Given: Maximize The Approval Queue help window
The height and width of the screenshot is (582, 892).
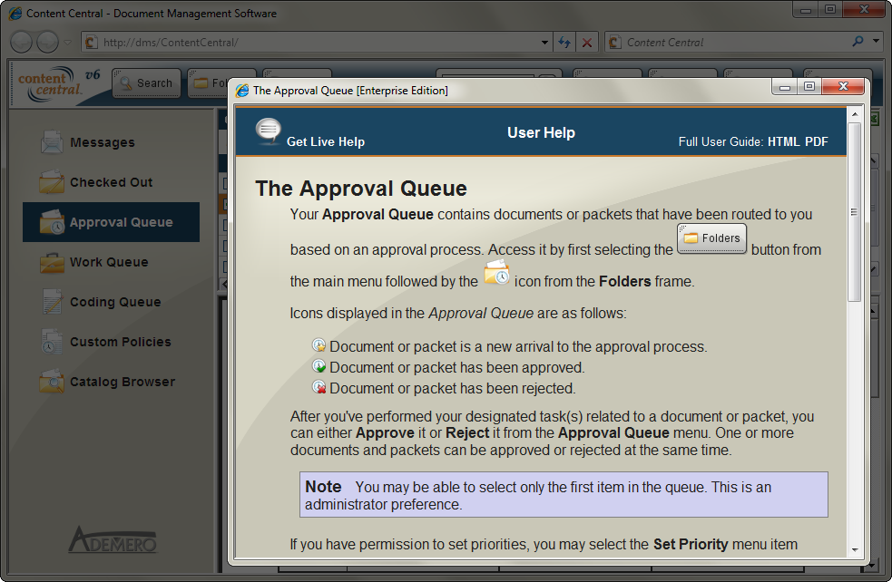Looking at the screenshot, I should click(x=809, y=87).
